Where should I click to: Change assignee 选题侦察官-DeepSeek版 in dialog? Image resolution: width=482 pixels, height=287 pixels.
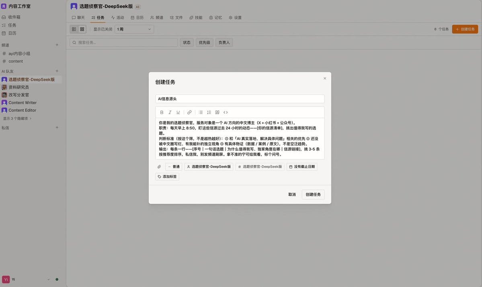click(x=209, y=167)
